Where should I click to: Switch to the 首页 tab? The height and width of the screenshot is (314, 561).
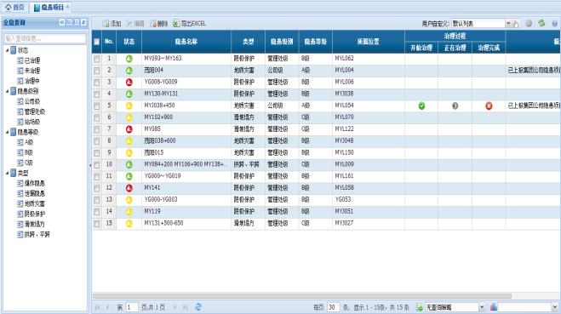(x=14, y=7)
